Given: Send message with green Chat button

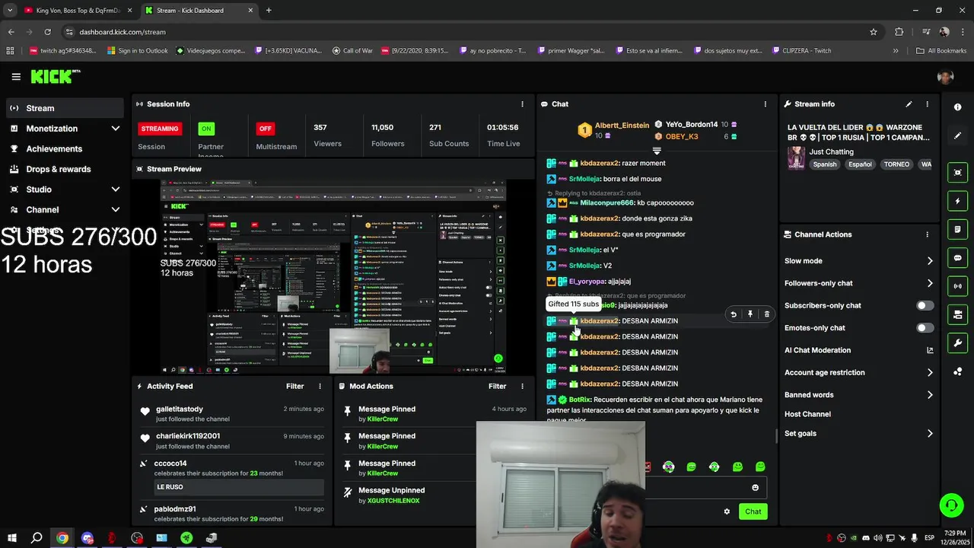Looking at the screenshot, I should coord(753,511).
